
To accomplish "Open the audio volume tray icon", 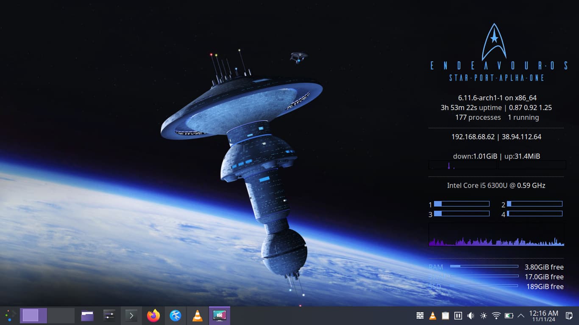I will (471, 316).
